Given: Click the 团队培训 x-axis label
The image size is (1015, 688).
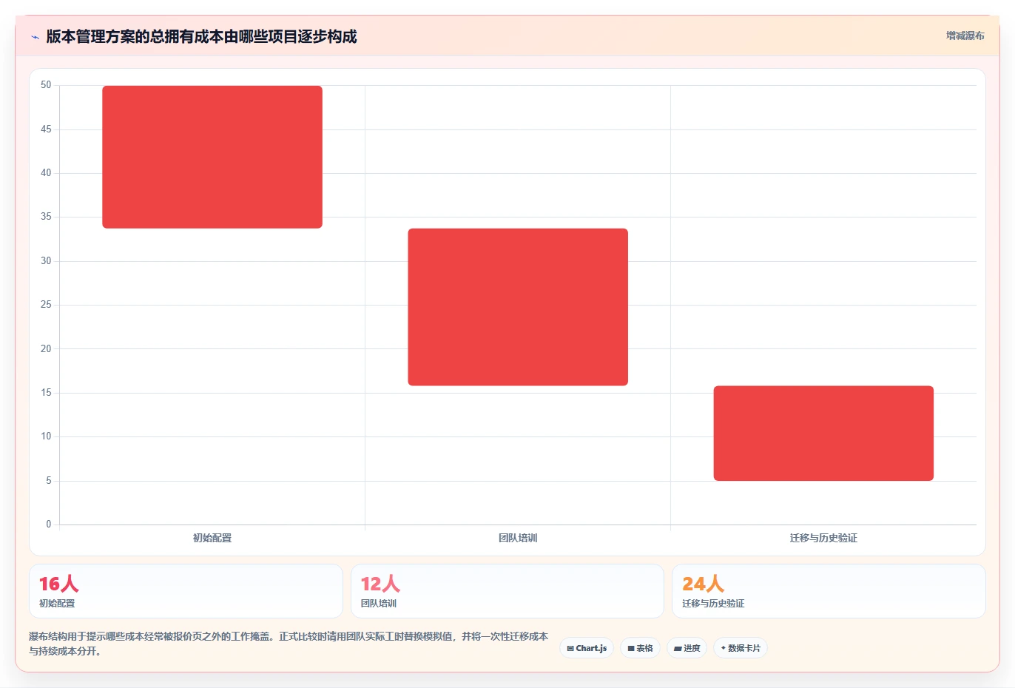Looking at the screenshot, I should (x=518, y=538).
